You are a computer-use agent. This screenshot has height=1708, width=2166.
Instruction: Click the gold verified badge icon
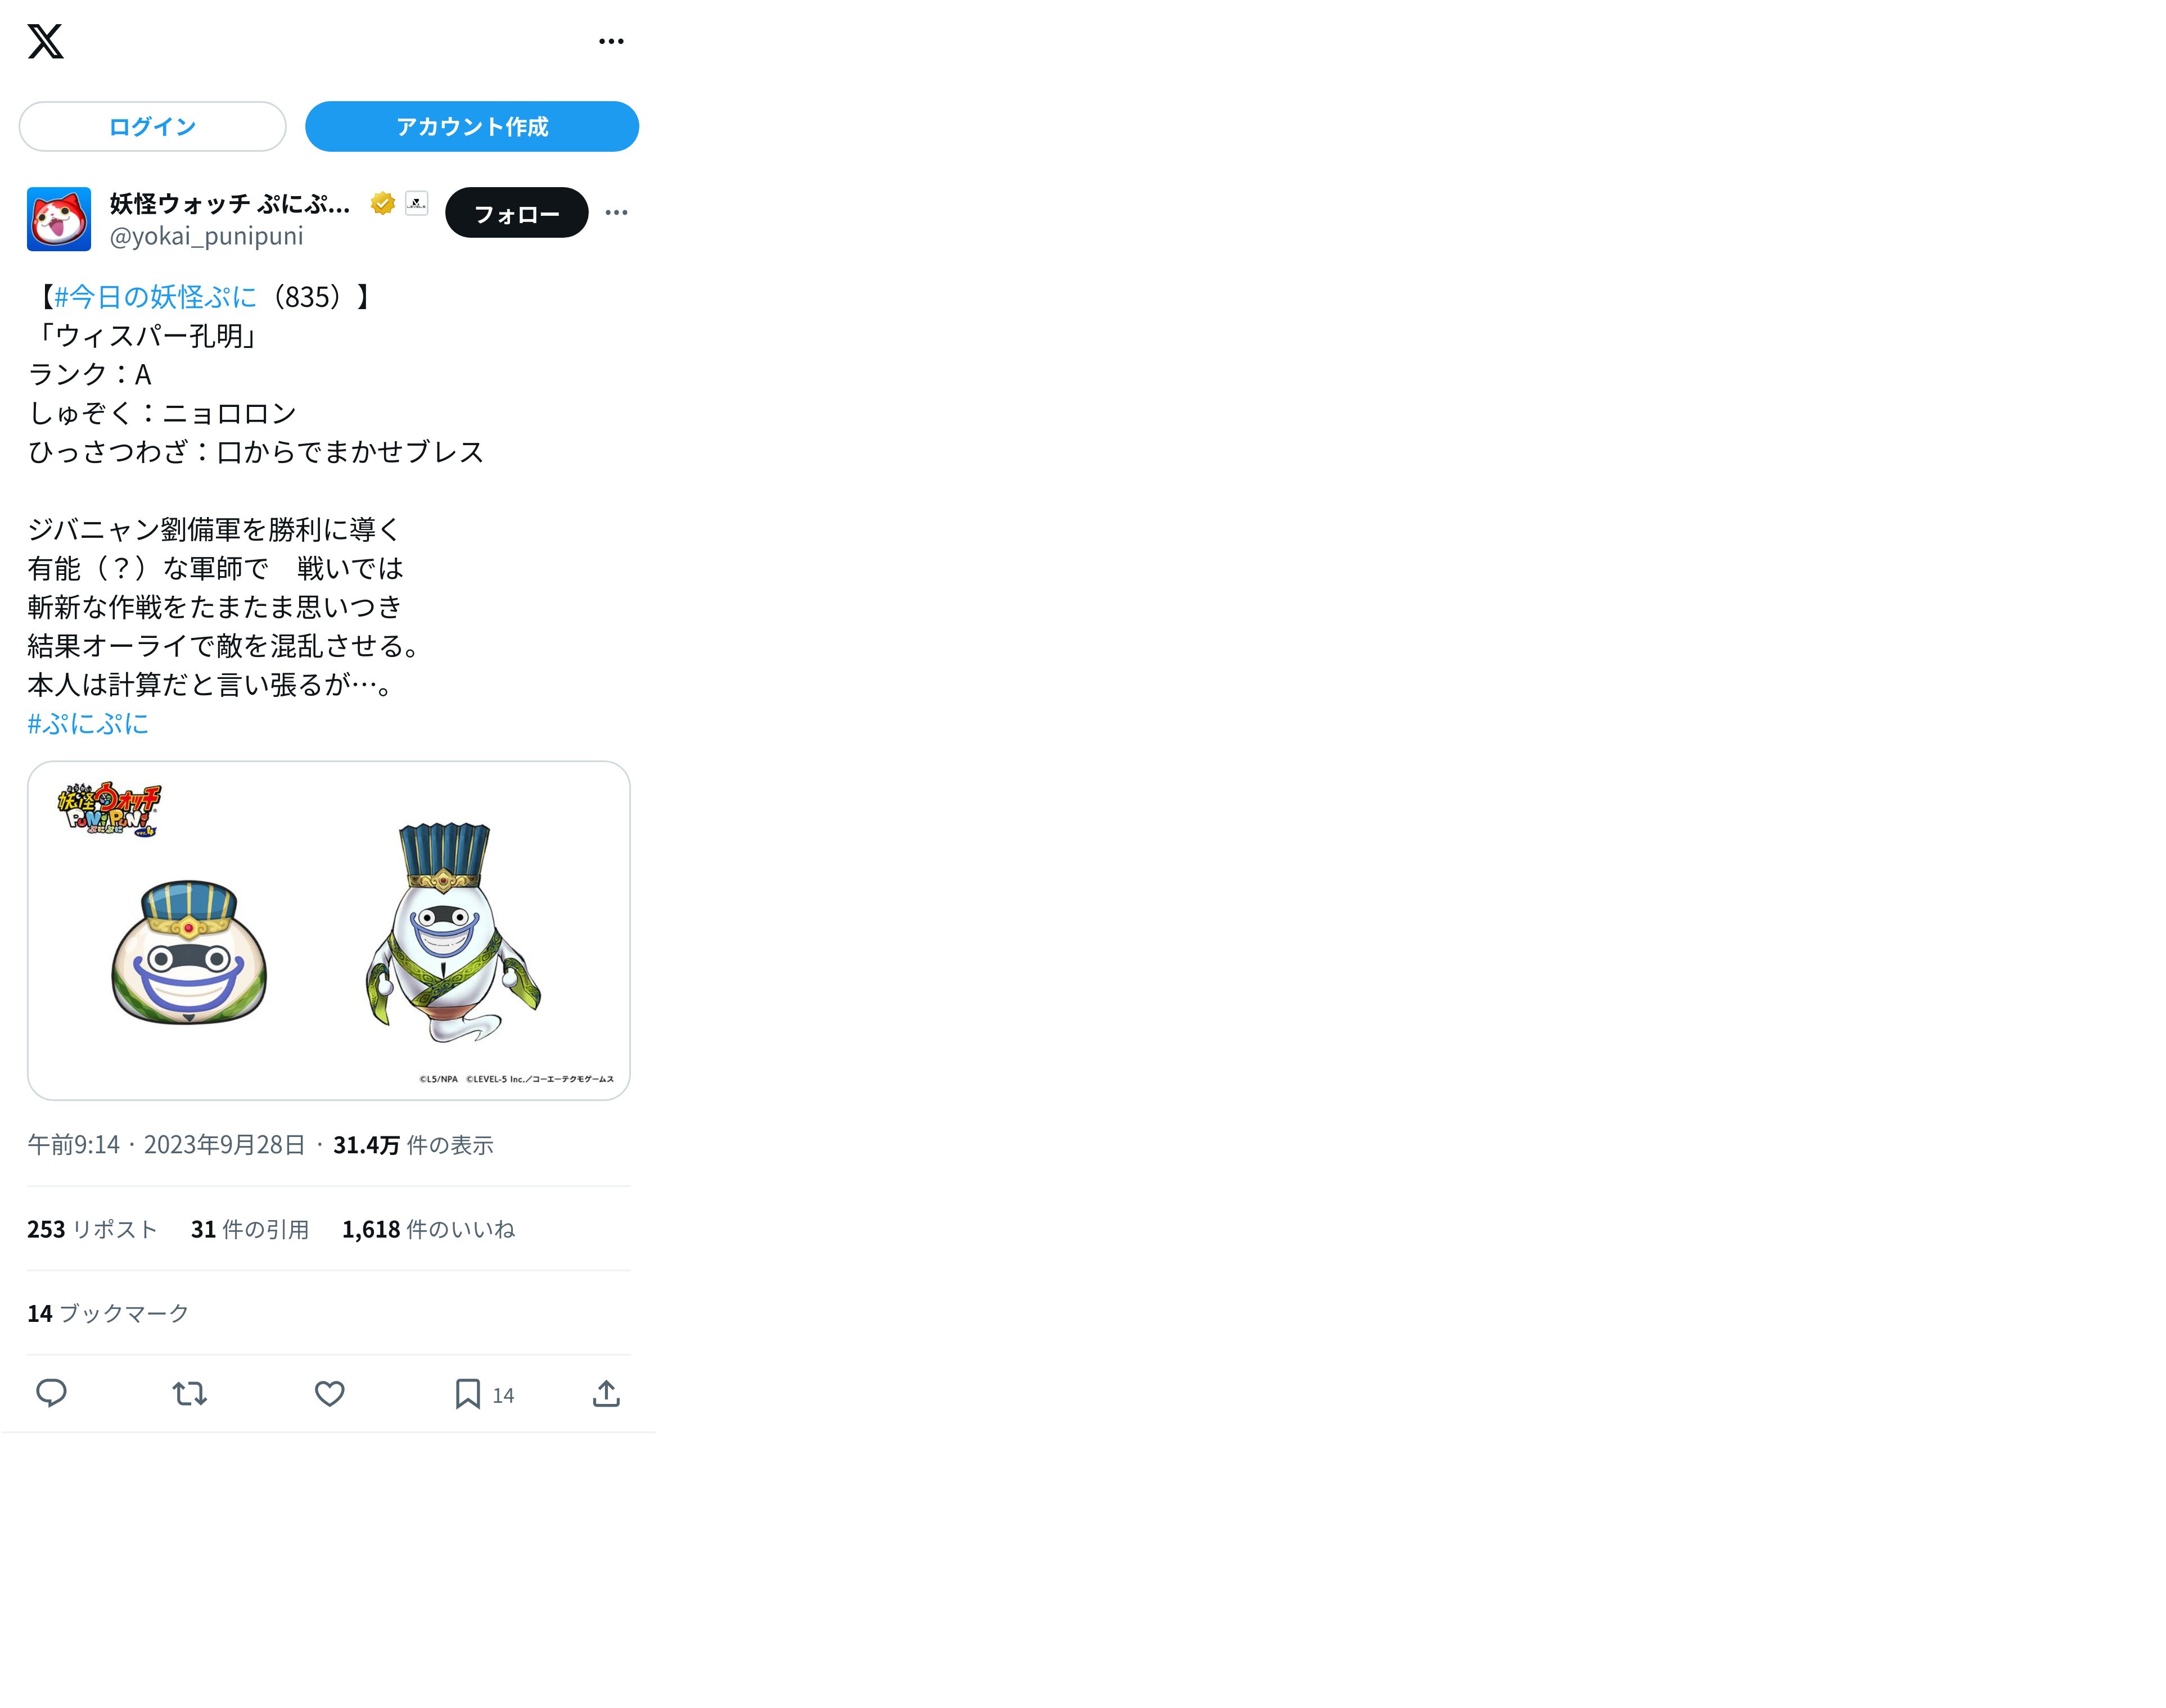tap(382, 203)
